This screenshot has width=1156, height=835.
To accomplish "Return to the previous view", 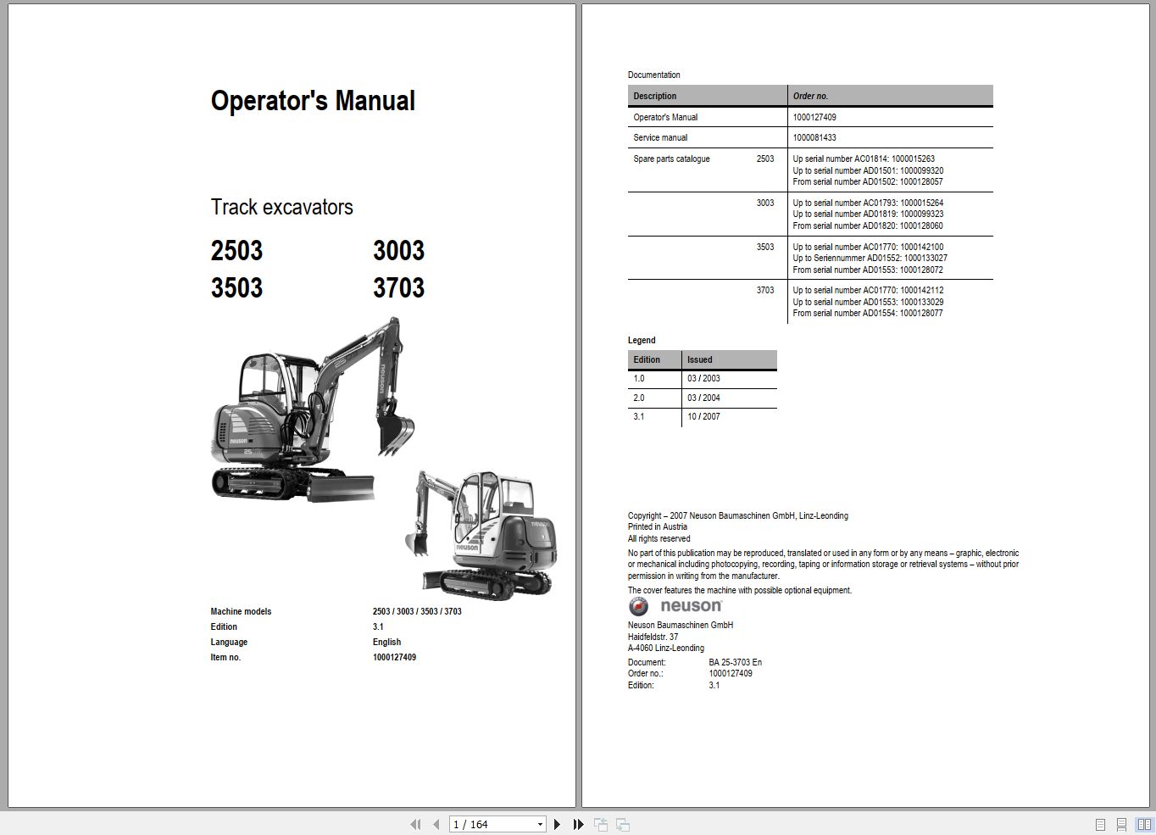I will [x=601, y=823].
